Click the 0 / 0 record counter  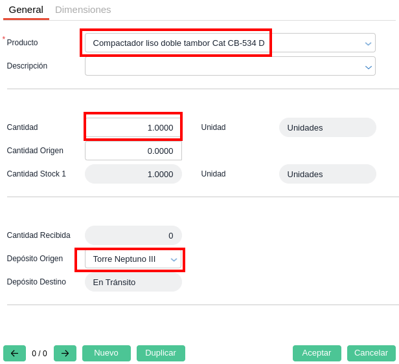tap(40, 353)
